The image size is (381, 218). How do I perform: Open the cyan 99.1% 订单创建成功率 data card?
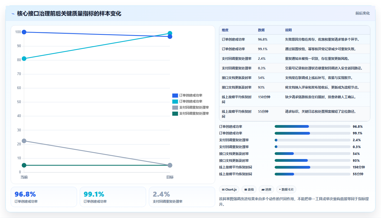tap(113, 197)
